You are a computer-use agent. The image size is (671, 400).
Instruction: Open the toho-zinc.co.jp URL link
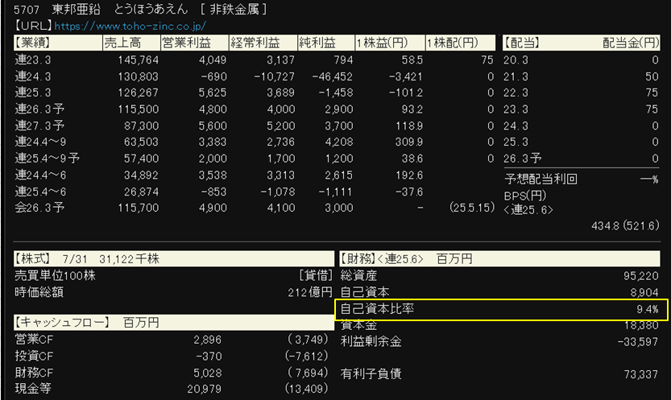click(x=130, y=26)
